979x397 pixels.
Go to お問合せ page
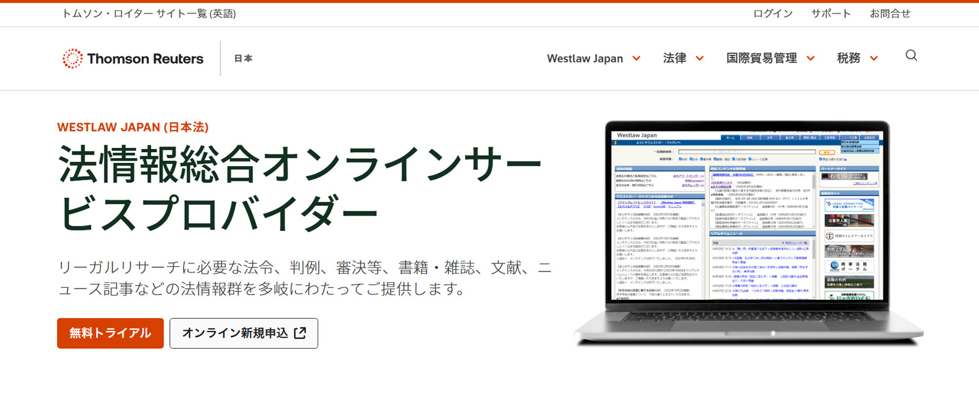pos(890,13)
